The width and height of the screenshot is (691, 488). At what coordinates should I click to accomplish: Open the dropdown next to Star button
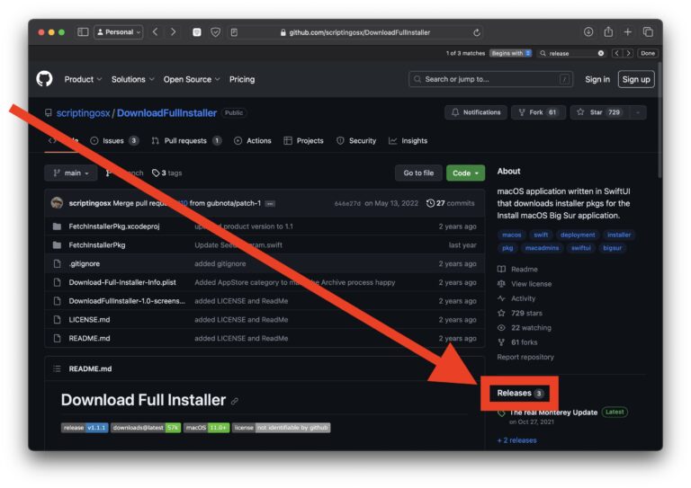coord(638,112)
